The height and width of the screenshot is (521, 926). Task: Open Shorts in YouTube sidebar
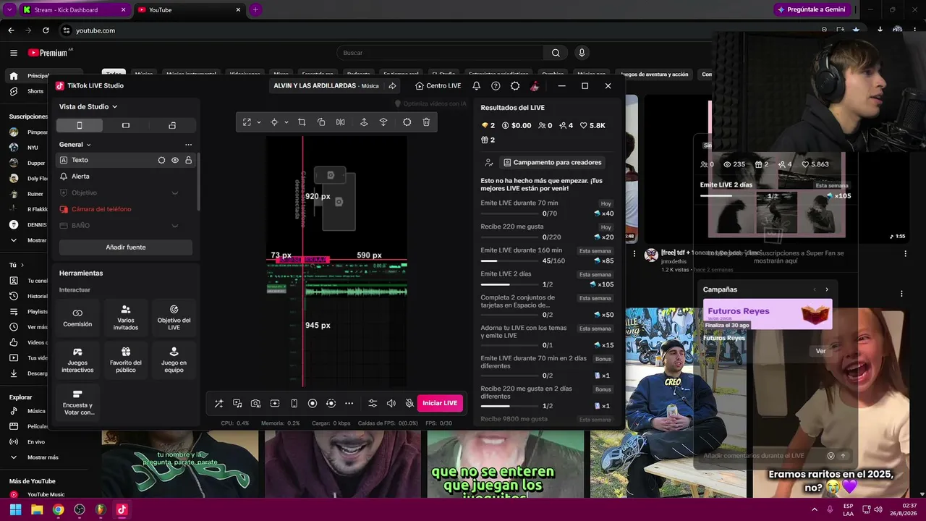coord(36,91)
